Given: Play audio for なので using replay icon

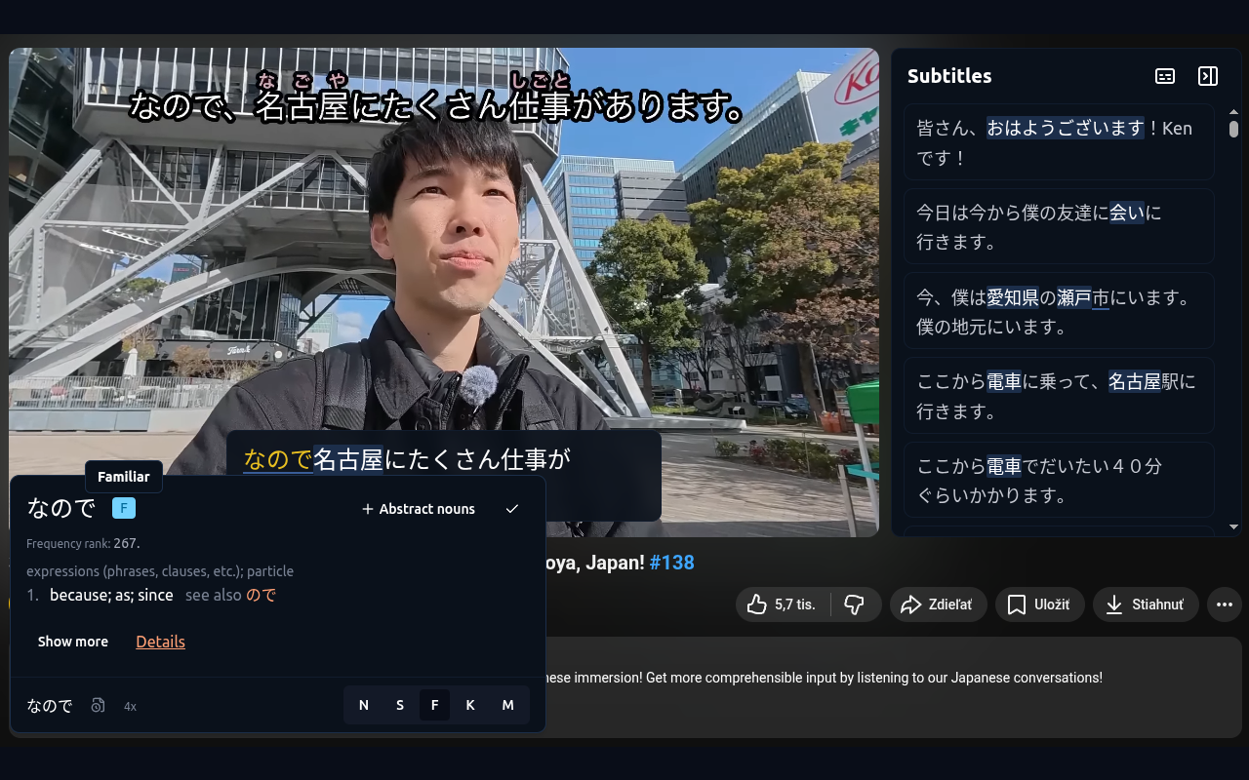Looking at the screenshot, I should pyautogui.click(x=97, y=705).
